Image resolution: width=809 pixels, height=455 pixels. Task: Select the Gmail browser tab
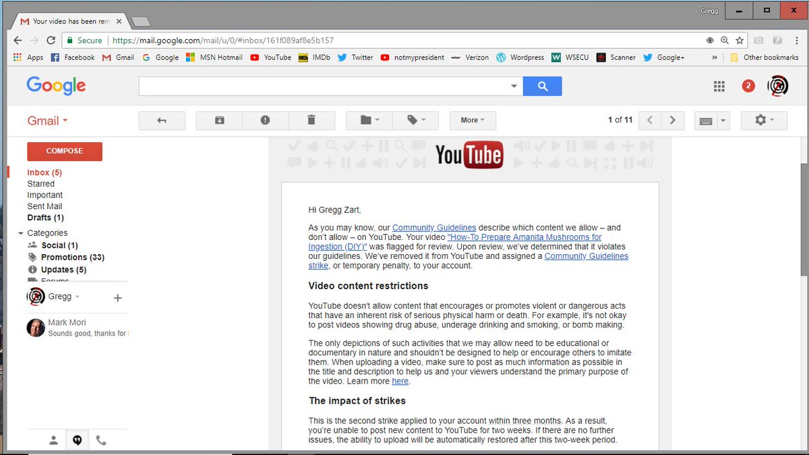(x=71, y=22)
